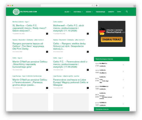
Task: Expand the KLUB menu
Action: tap(68, 12)
